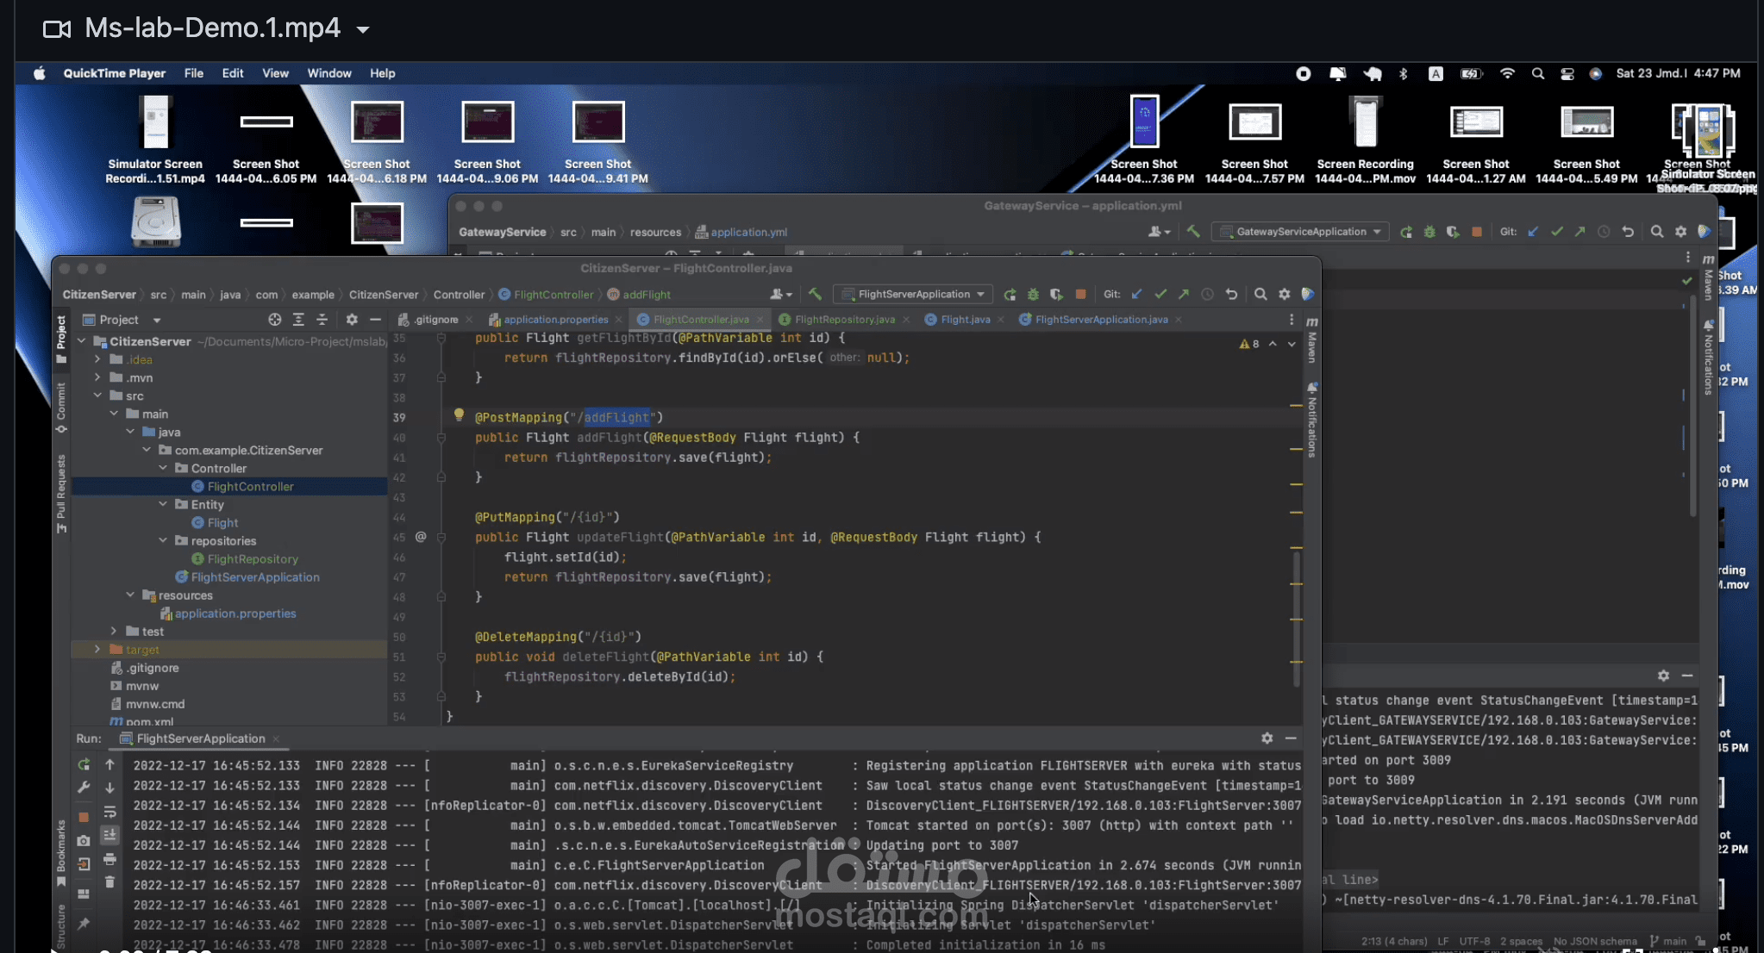Click the editor vertical scrollbar thumb

click(1296, 619)
